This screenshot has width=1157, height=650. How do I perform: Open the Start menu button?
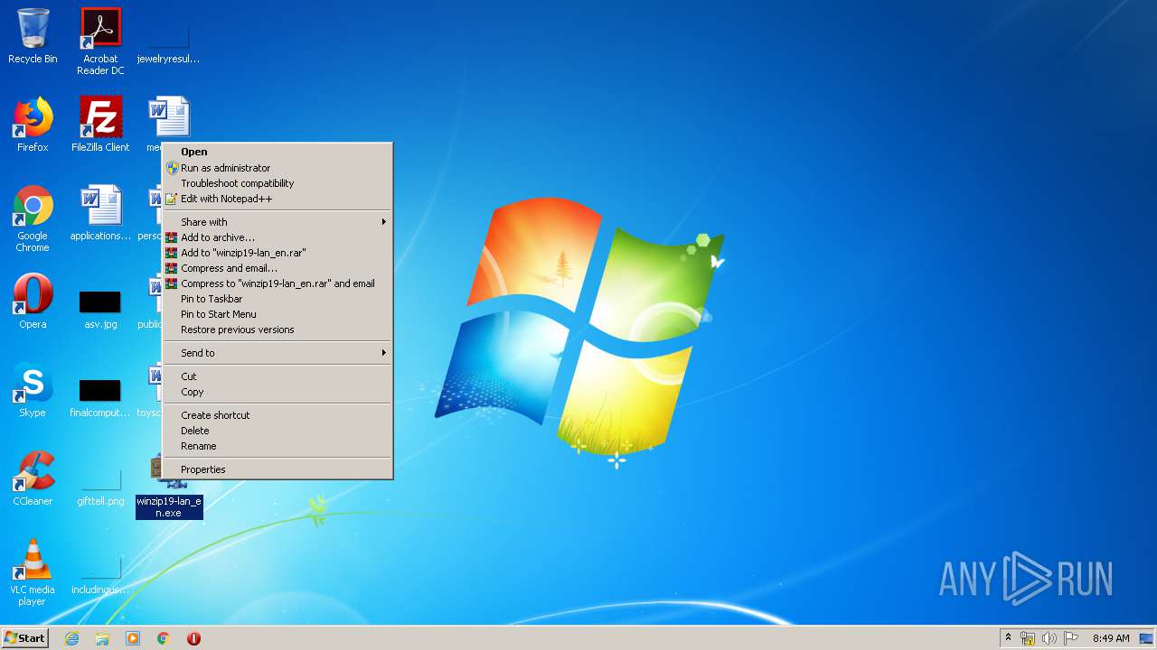coord(24,638)
